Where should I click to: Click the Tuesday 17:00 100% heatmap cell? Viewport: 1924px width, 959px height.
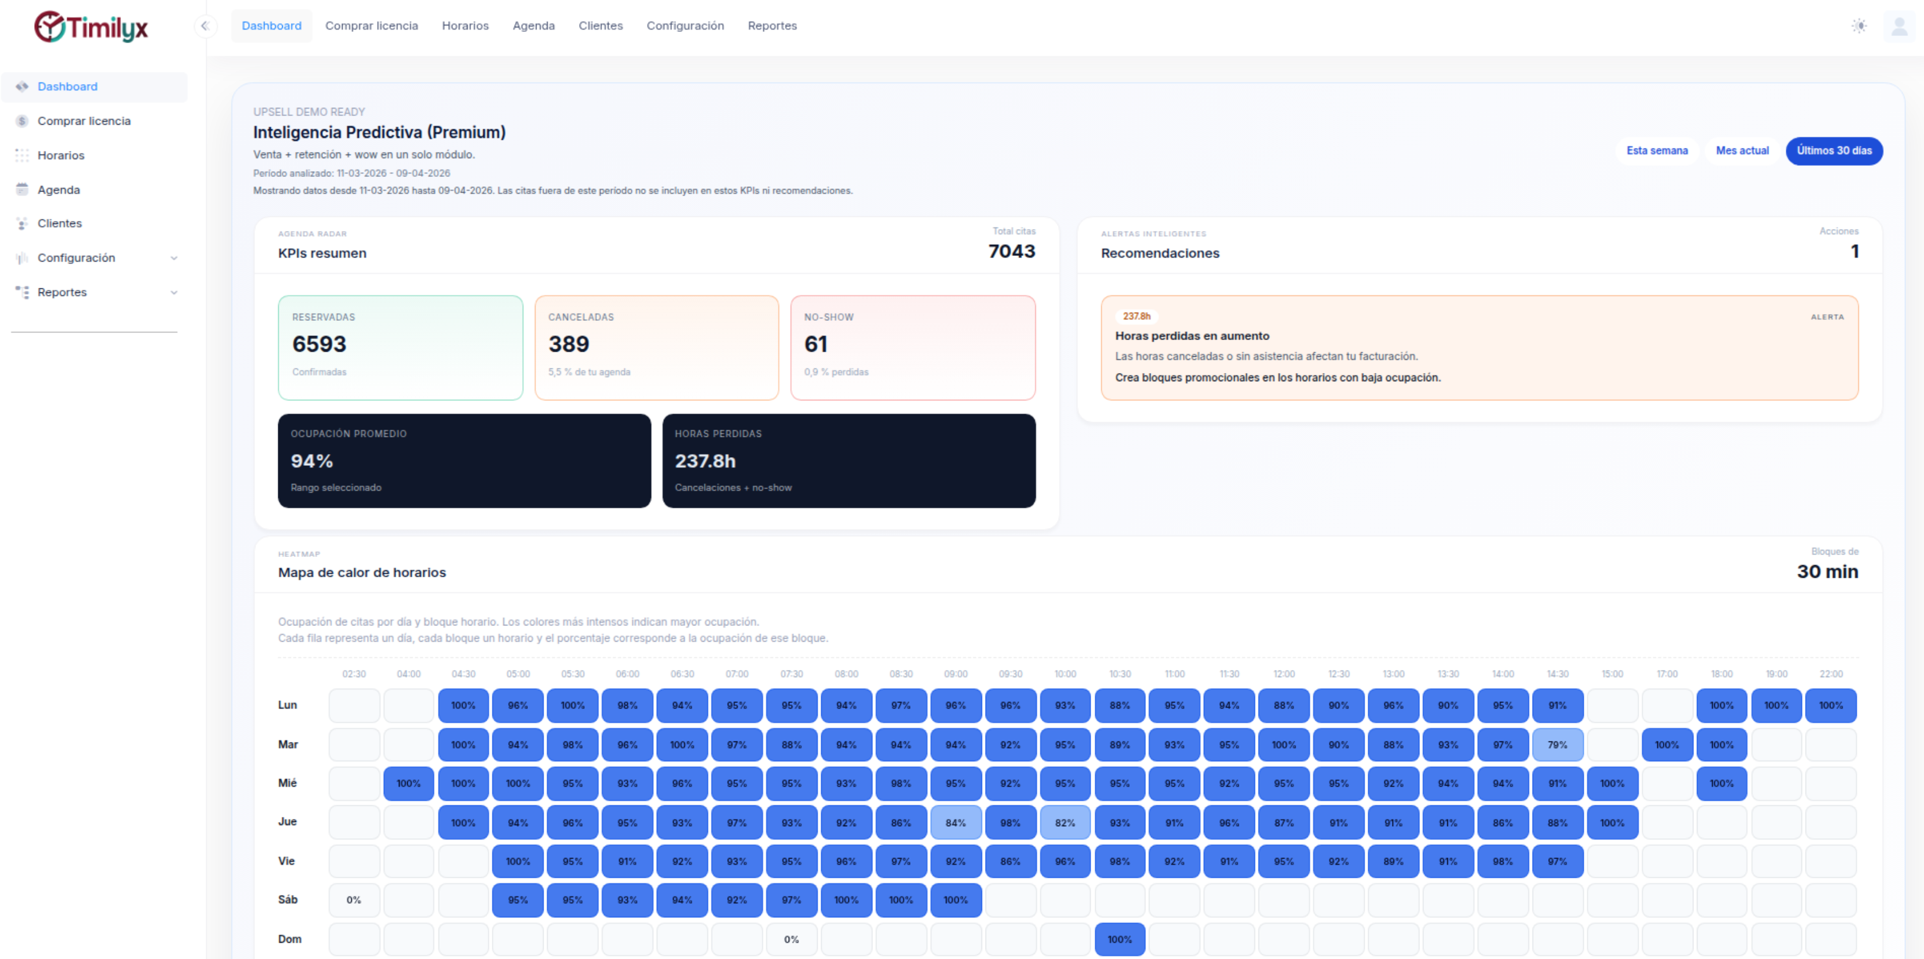coord(1666,745)
